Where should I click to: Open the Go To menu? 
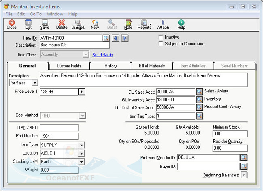[x=36, y=14]
